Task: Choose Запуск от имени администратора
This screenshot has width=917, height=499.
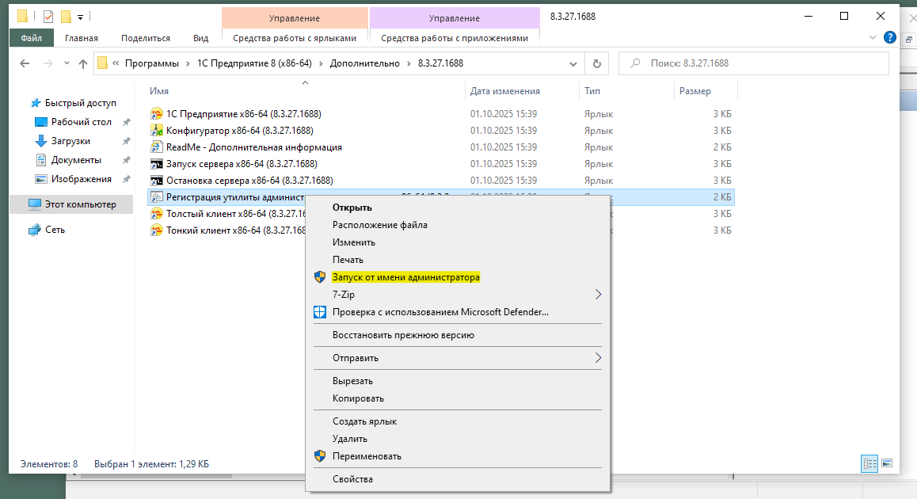Action: (x=405, y=277)
